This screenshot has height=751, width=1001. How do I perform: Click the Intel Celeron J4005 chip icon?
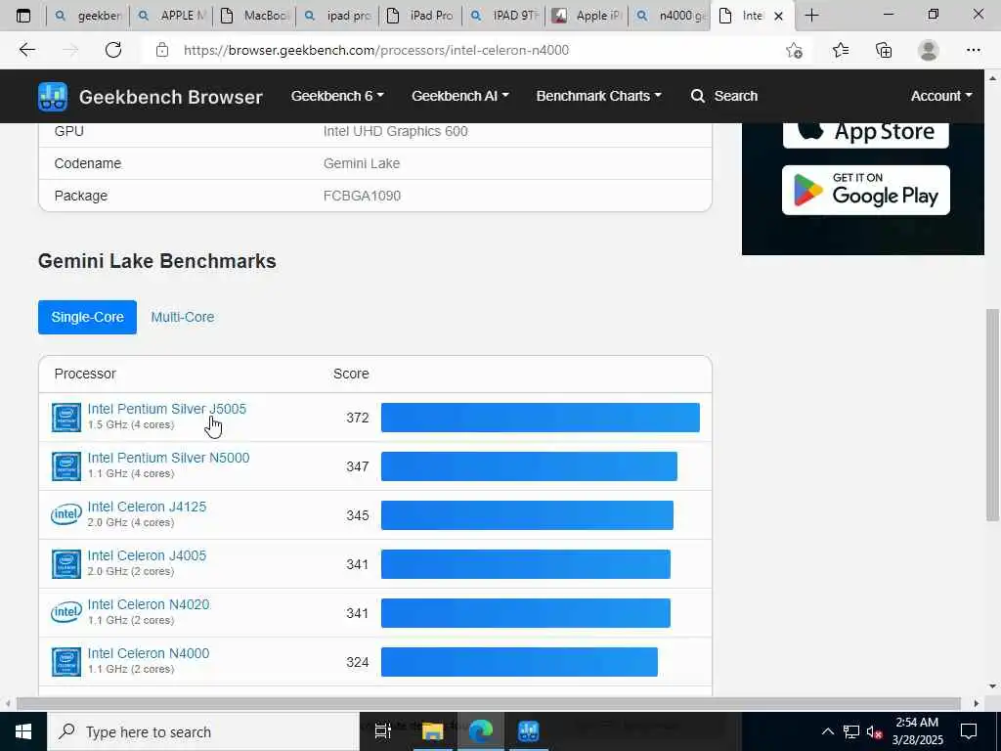pos(66,564)
